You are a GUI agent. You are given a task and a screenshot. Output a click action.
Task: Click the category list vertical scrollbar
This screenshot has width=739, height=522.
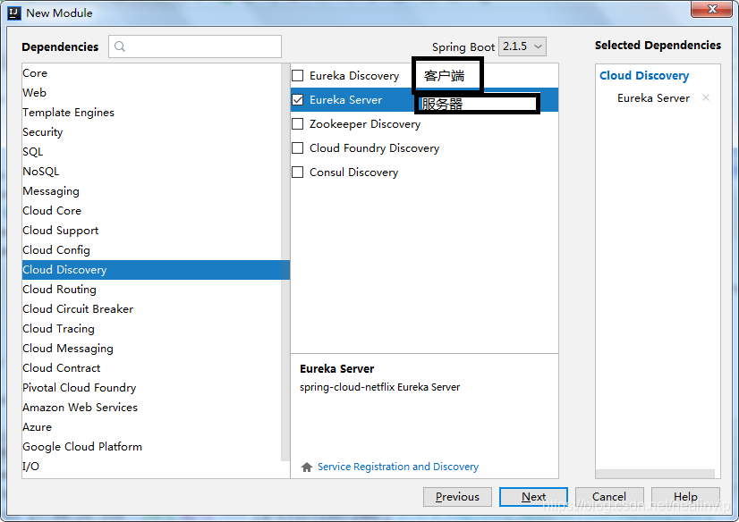click(x=285, y=262)
